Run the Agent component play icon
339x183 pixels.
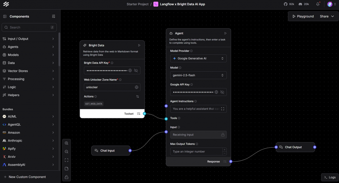pyautogui.click(x=225, y=33)
